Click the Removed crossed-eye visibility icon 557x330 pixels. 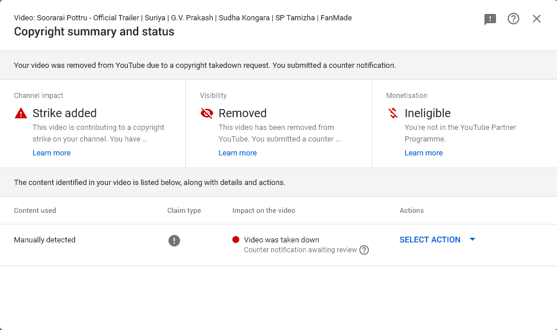click(x=207, y=113)
